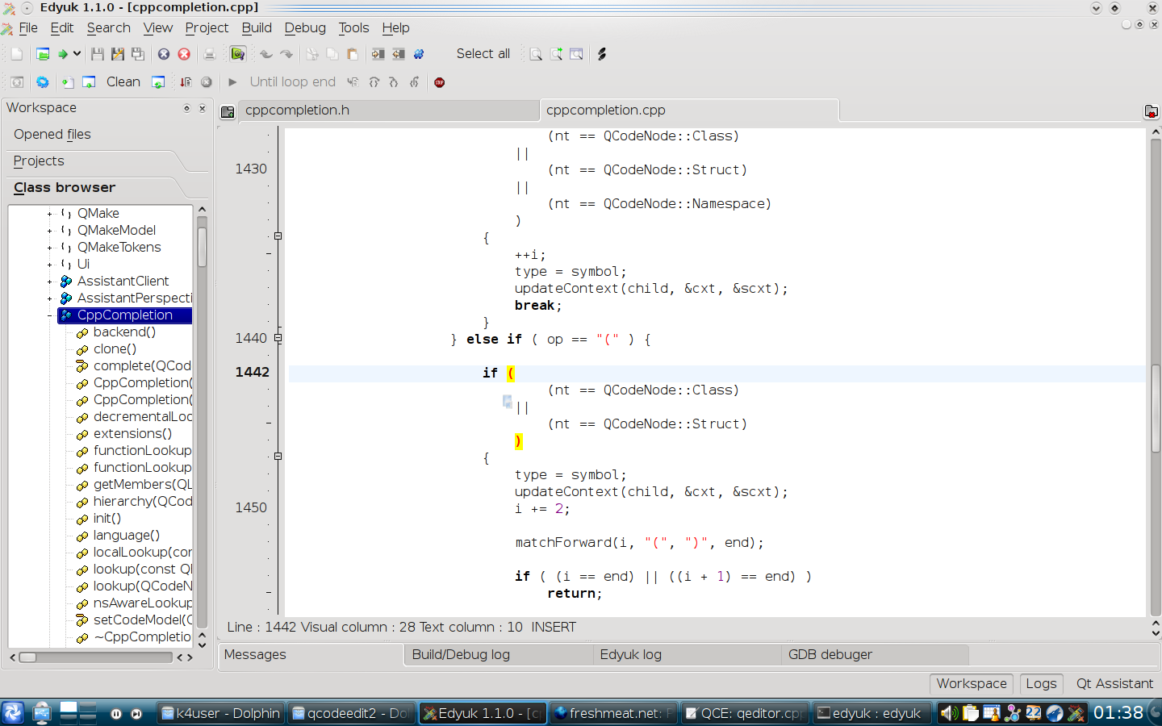Click the Save as icon
Screen dimensions: 1162x726
[x=118, y=54]
